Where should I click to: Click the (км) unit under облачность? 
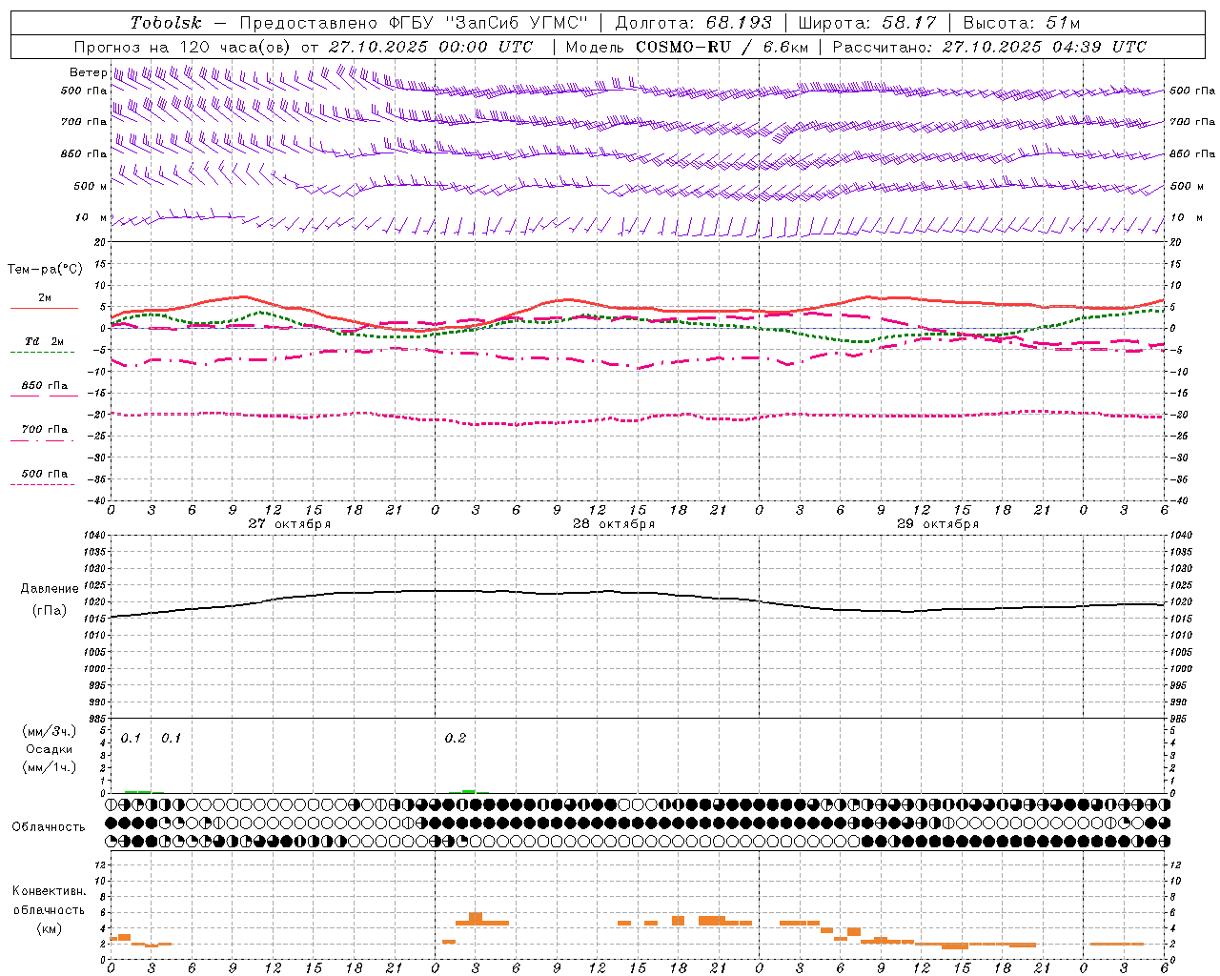pyautogui.click(x=49, y=928)
